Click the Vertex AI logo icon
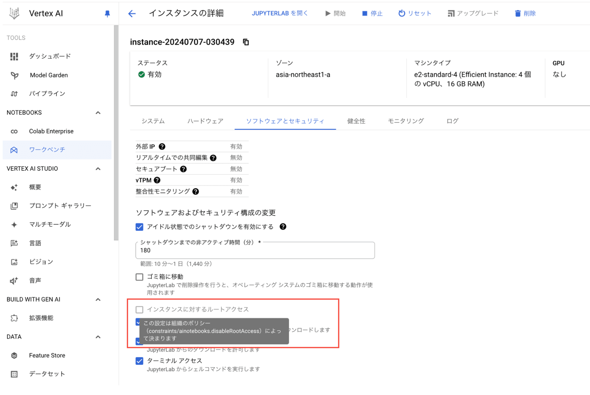The height and width of the screenshot is (395, 590). pyautogui.click(x=14, y=13)
